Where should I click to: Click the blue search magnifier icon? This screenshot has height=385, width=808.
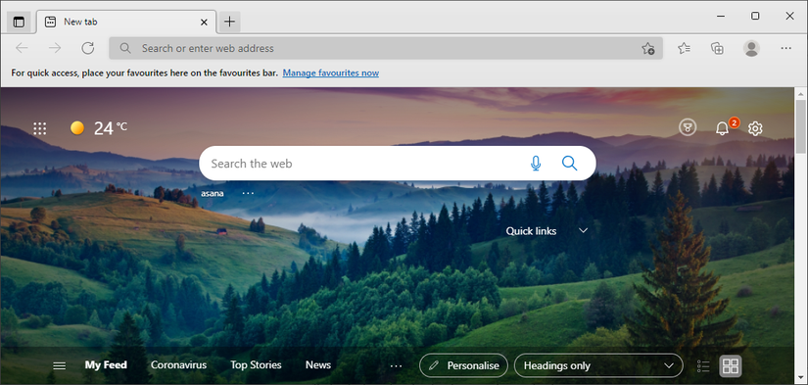pos(569,164)
